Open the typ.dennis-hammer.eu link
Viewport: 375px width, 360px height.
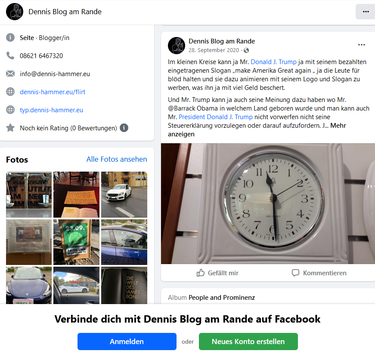point(51,110)
